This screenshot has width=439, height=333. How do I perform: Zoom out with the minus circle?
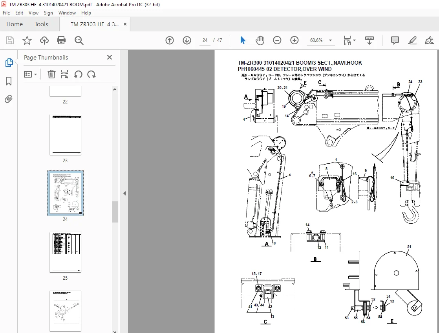277,40
